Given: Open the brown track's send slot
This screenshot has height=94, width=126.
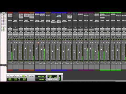Looking at the screenshot, I should coord(48,21).
